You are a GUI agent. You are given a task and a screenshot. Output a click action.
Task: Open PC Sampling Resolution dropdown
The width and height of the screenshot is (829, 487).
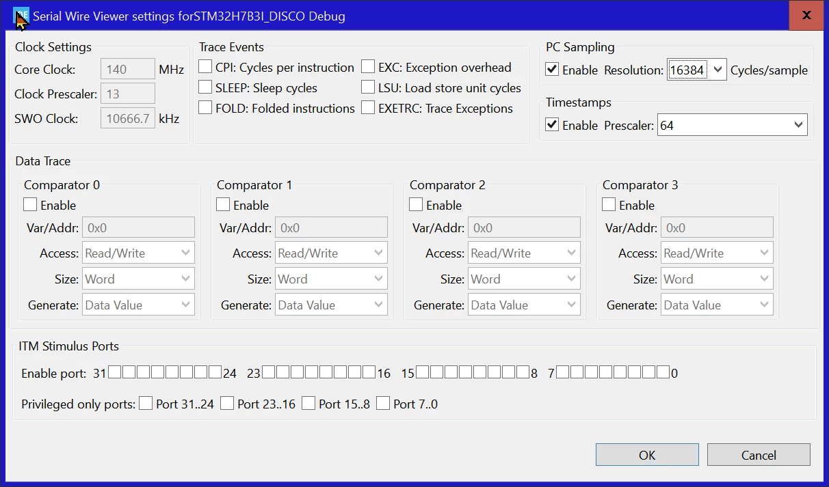[x=697, y=70]
